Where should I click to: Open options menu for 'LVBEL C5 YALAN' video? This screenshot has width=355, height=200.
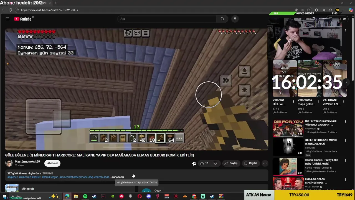pyautogui.click(x=346, y=179)
